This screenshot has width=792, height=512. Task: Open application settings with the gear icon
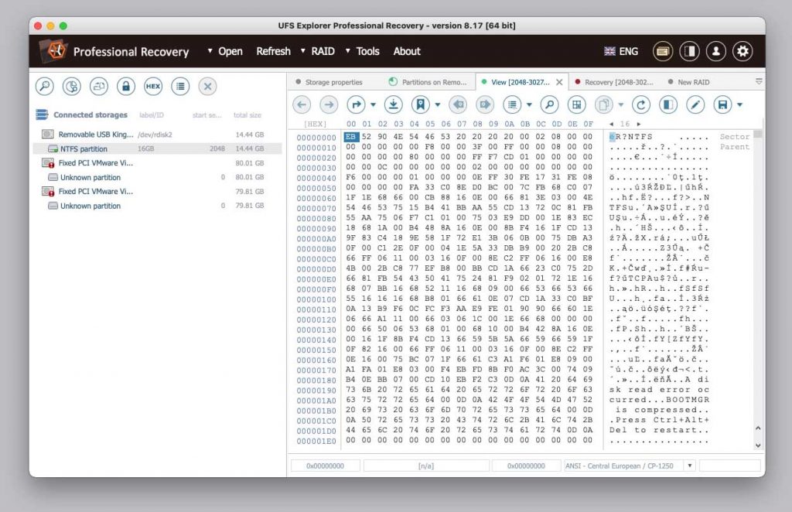coord(742,51)
